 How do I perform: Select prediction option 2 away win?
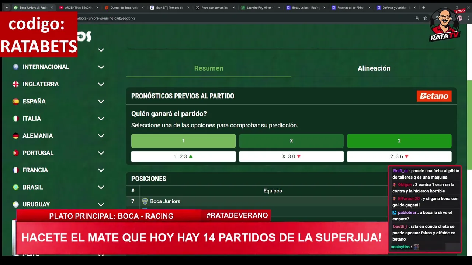point(399,141)
